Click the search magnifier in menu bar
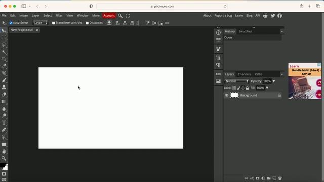 pos(120,16)
